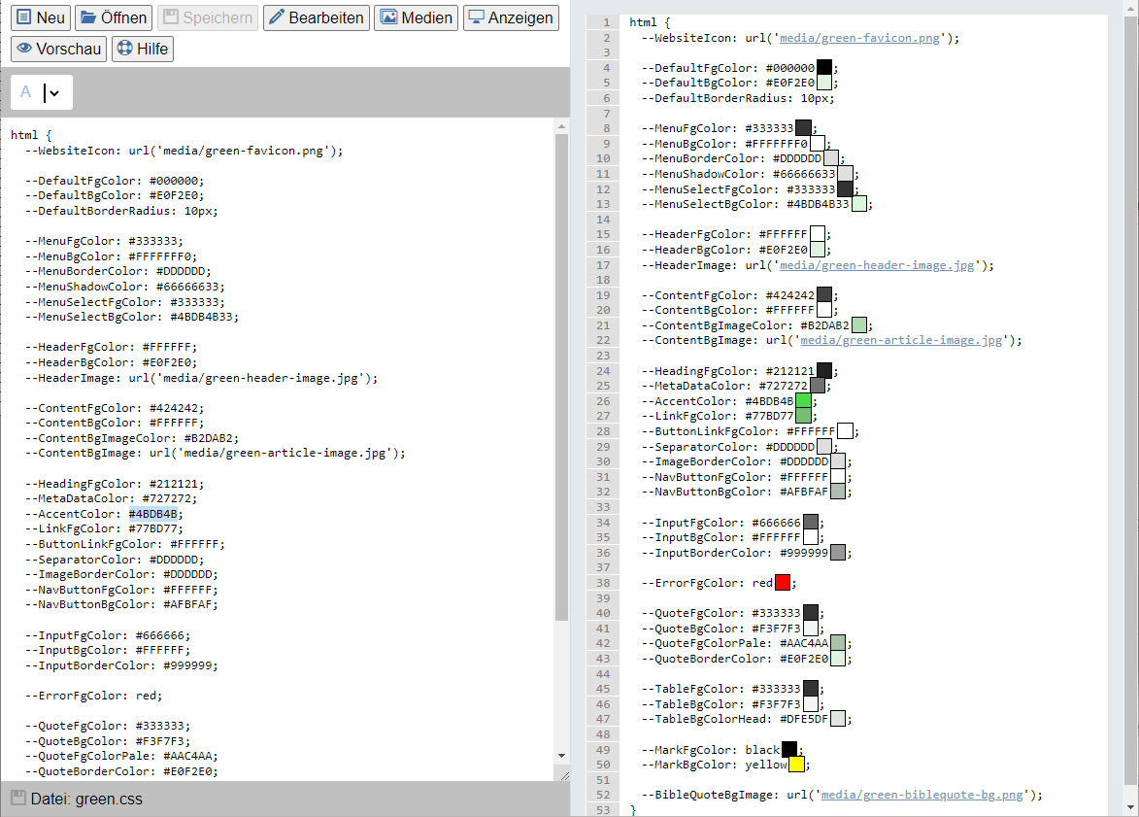
Task: Expand the text color dropdown arrow
Action: point(54,93)
